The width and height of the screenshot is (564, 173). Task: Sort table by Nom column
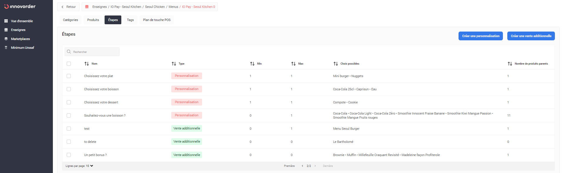(x=87, y=64)
